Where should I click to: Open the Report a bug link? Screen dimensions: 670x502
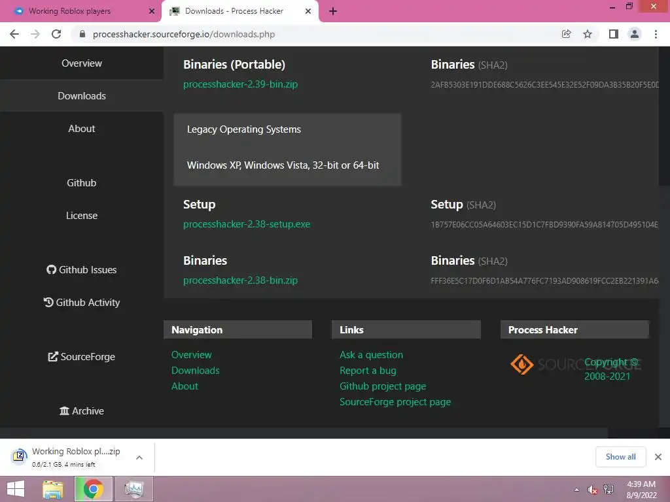click(x=368, y=371)
